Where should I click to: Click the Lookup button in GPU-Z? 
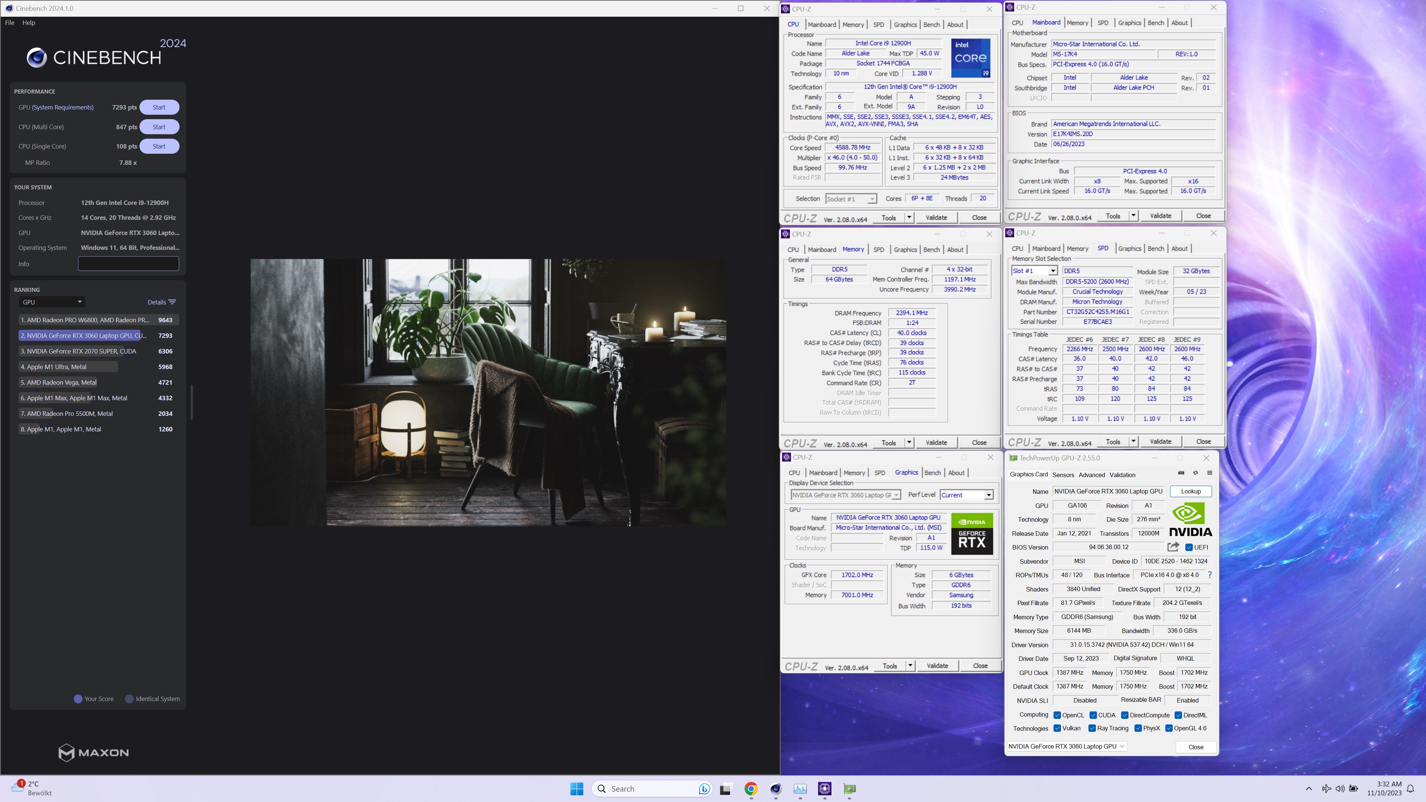1191,491
